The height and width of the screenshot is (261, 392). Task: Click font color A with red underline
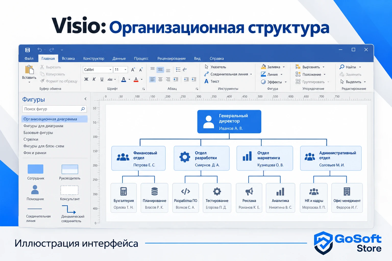[x=136, y=80]
